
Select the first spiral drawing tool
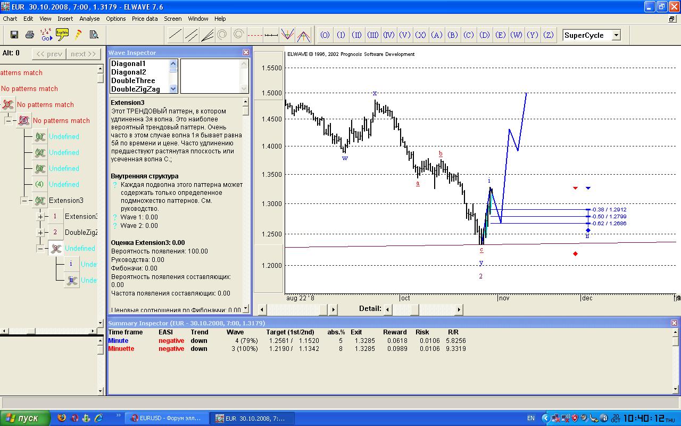(222, 35)
